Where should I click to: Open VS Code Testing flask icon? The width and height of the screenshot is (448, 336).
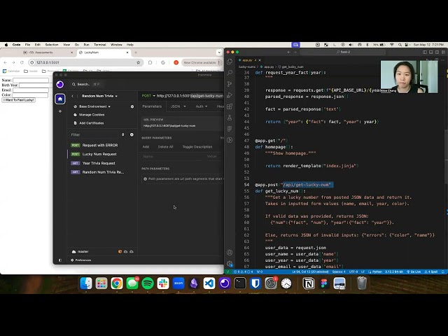[x=230, y=118]
